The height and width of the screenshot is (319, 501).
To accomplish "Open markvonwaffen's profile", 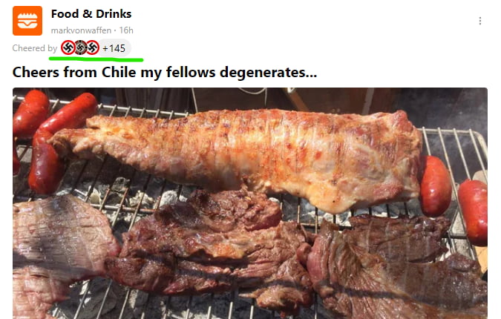I will point(81,30).
